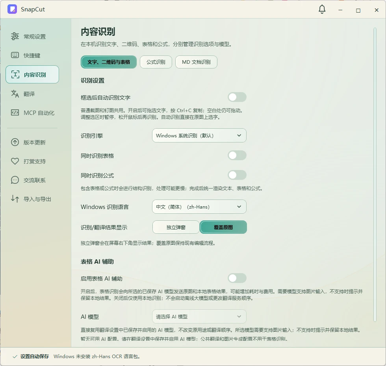Click the 内容识别 page heading
Image resolution: width=386 pixels, height=366 pixels.
point(98,32)
